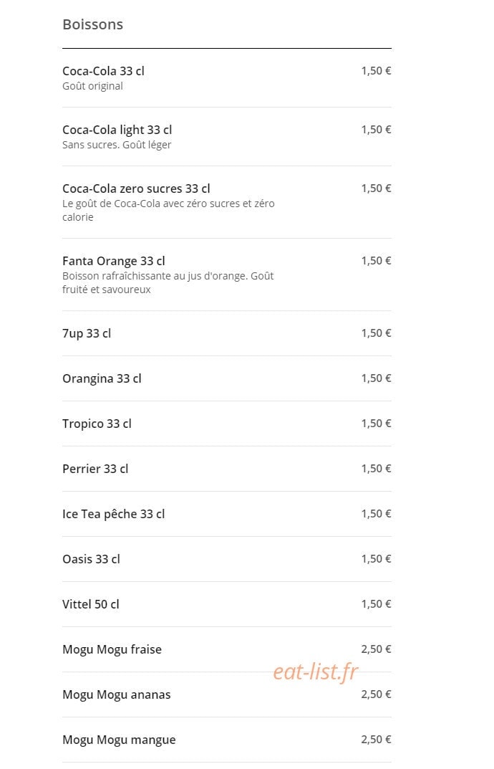494x769 pixels.
Task: Select the Tropico 33 cl drink
Action: (226, 424)
